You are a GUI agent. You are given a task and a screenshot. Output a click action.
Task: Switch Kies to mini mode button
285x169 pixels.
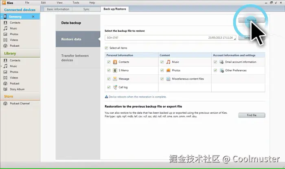[x=276, y=3]
